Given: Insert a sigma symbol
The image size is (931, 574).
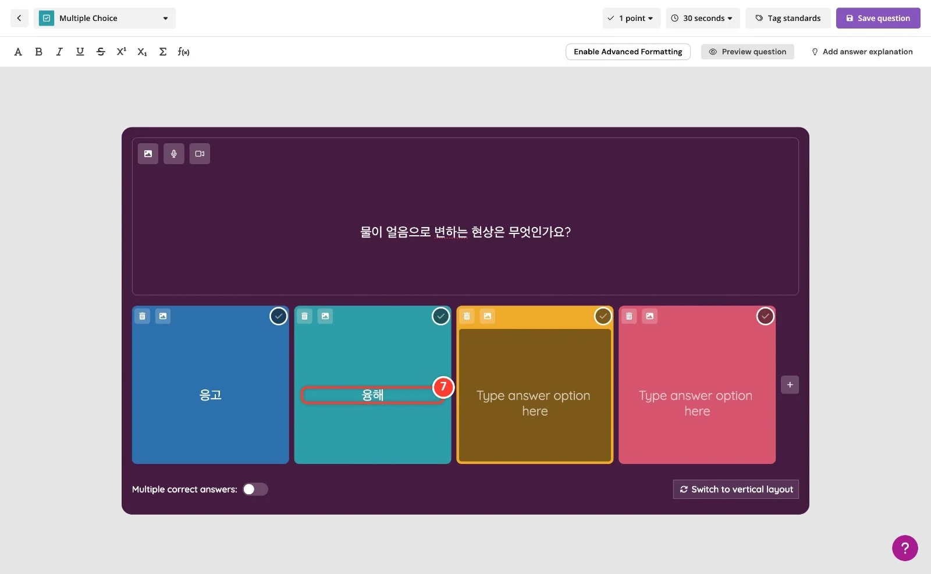Looking at the screenshot, I should pyautogui.click(x=163, y=52).
